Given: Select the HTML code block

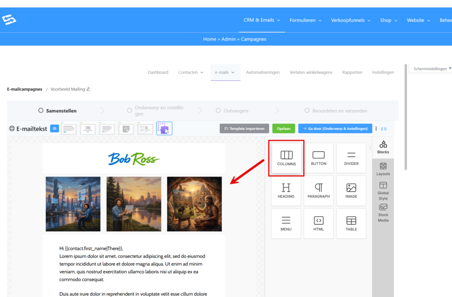Looking at the screenshot, I should [318, 223].
